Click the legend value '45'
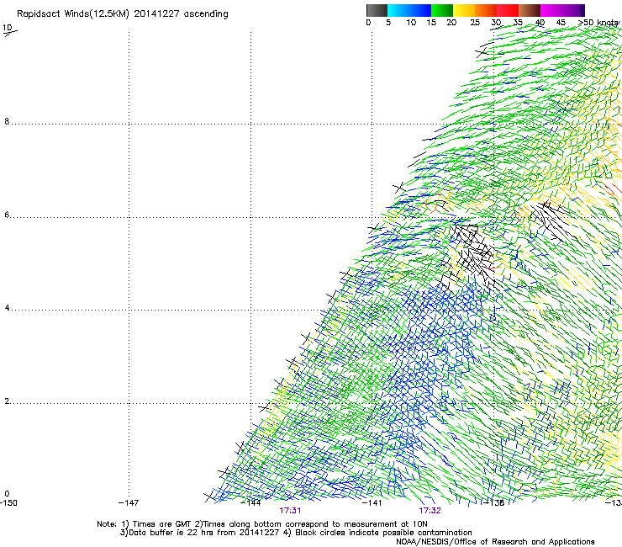 pyautogui.click(x=561, y=23)
